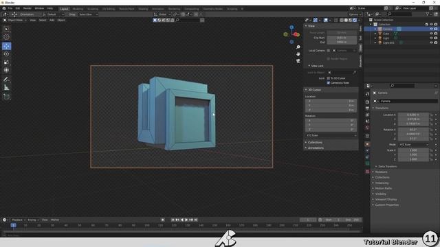Screen dimensions: 440x247
Task: Expand the Cube item in outliner
Action: (375, 34)
